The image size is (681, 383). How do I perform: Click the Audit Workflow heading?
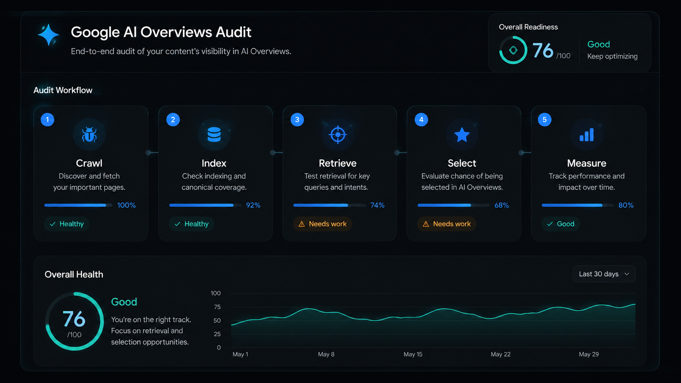pyautogui.click(x=63, y=90)
